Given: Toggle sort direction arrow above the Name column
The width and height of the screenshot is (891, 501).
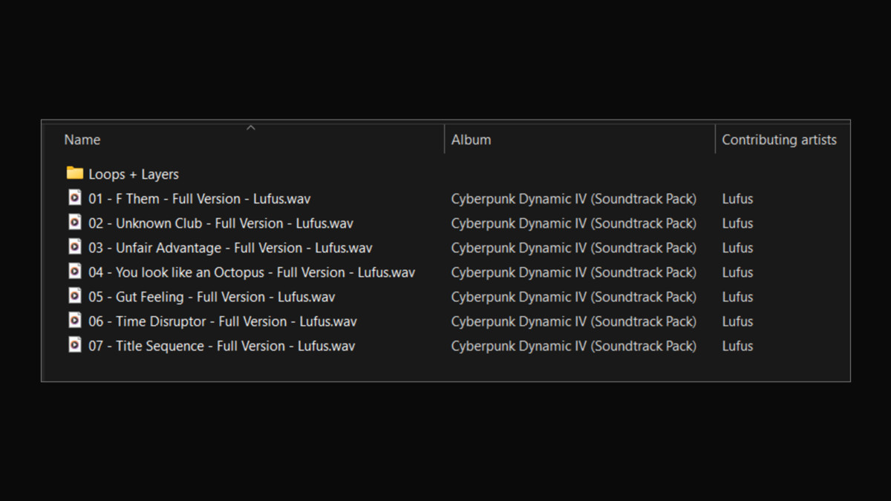Looking at the screenshot, I should click(251, 128).
